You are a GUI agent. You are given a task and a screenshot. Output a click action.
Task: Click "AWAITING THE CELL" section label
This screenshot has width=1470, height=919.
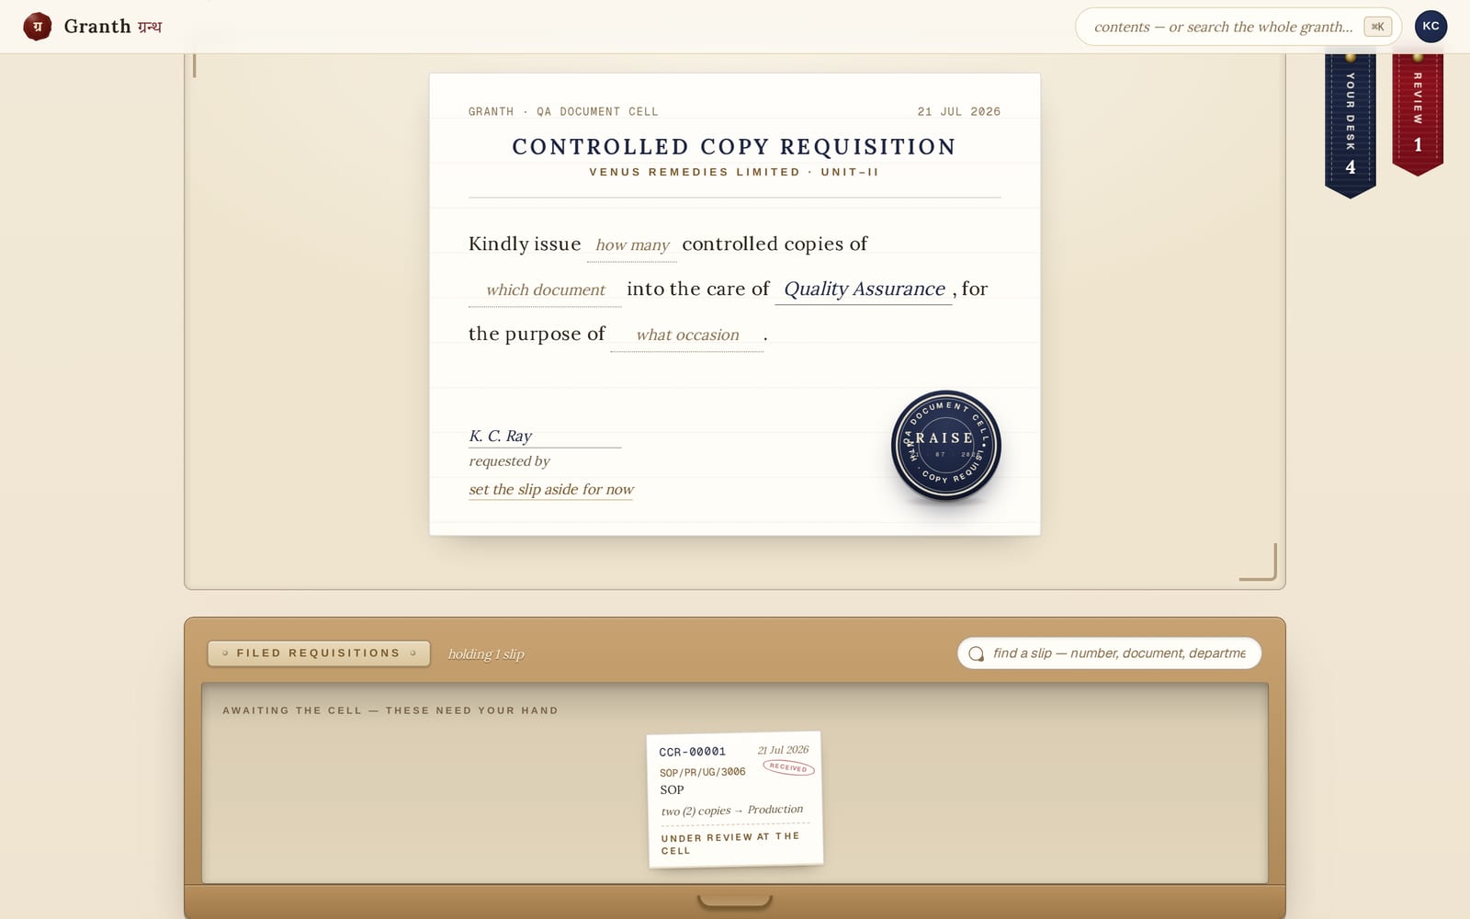pyautogui.click(x=390, y=710)
